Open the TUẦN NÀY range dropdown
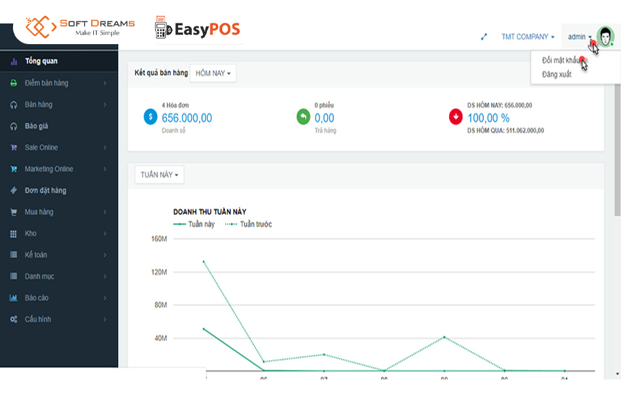621x414 pixels. (x=159, y=175)
